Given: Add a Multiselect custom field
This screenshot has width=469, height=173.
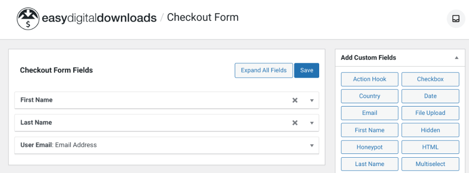Looking at the screenshot, I should (430, 164).
